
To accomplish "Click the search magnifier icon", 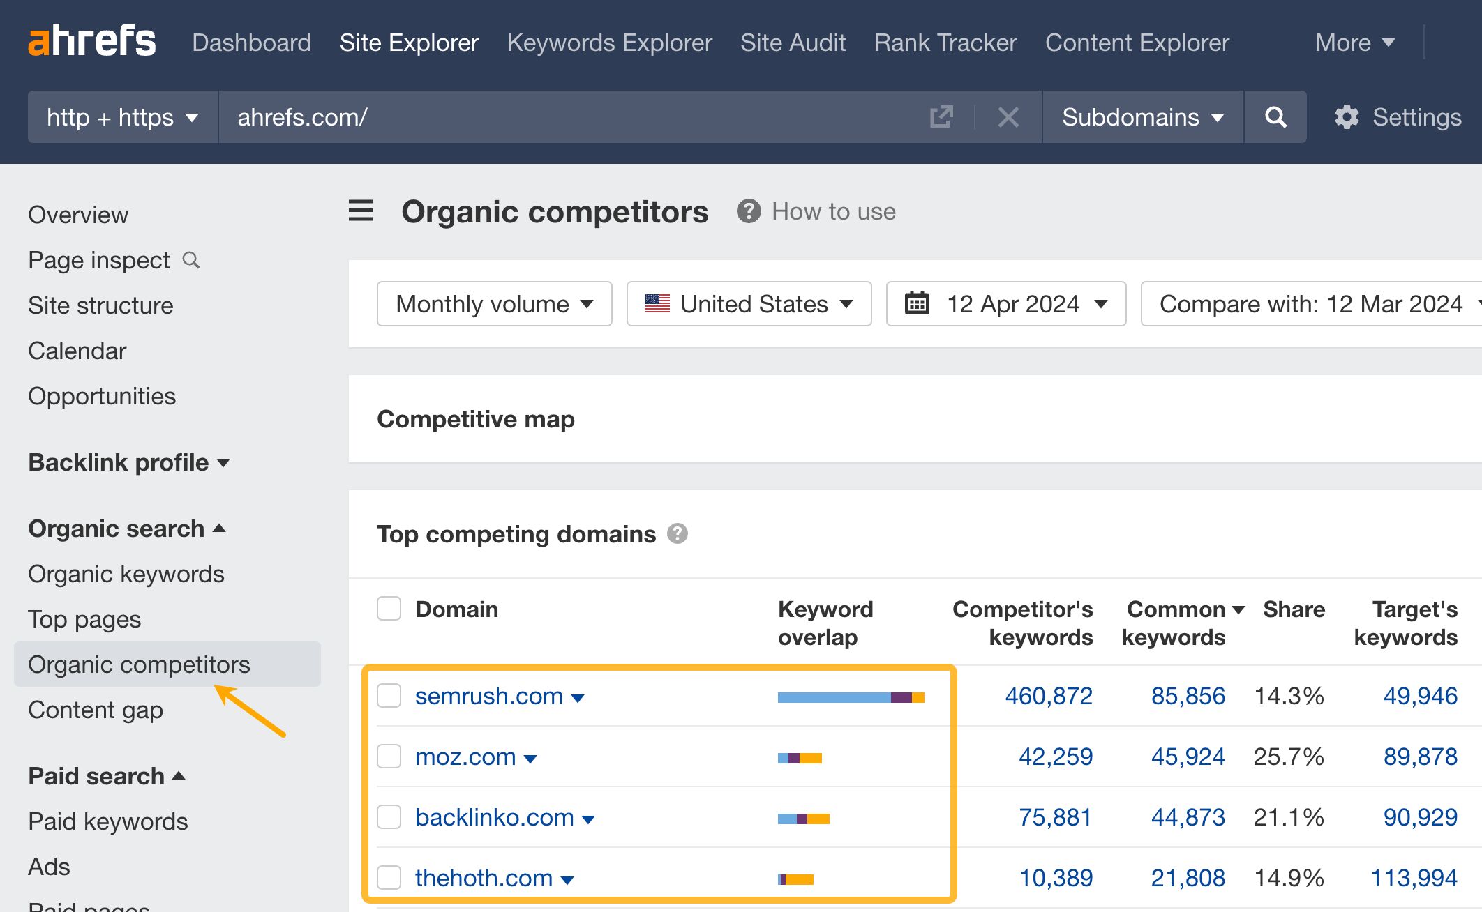I will click(x=1275, y=117).
